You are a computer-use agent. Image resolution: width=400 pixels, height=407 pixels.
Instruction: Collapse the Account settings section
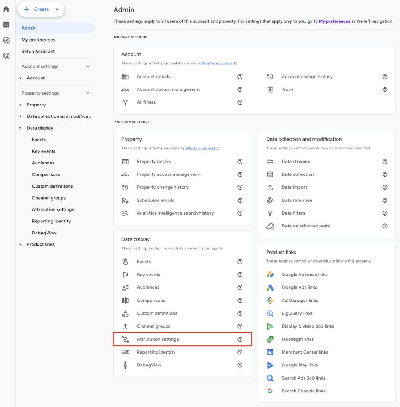coord(89,66)
